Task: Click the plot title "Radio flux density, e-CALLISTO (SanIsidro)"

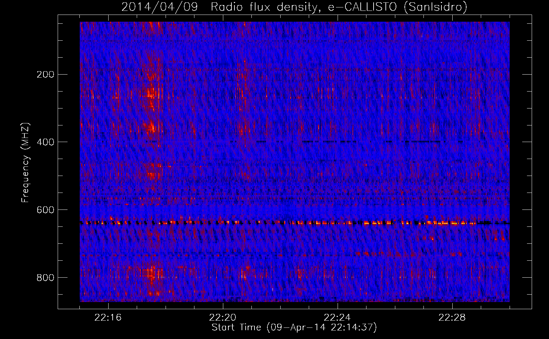Action: 339,7
